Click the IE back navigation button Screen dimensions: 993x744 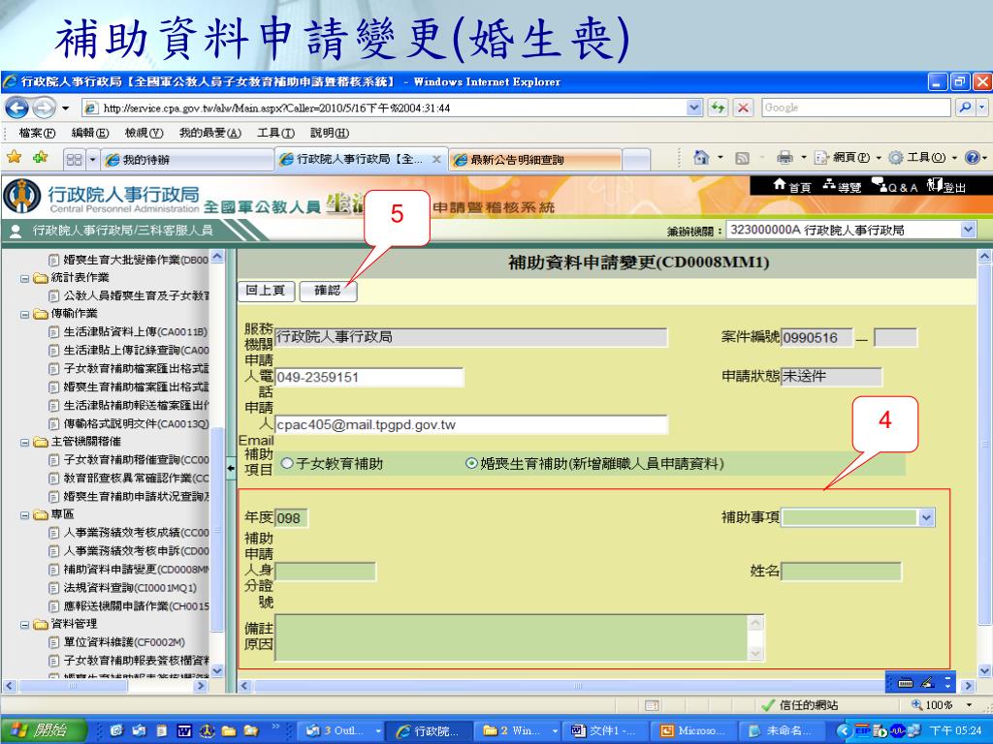click(x=17, y=108)
